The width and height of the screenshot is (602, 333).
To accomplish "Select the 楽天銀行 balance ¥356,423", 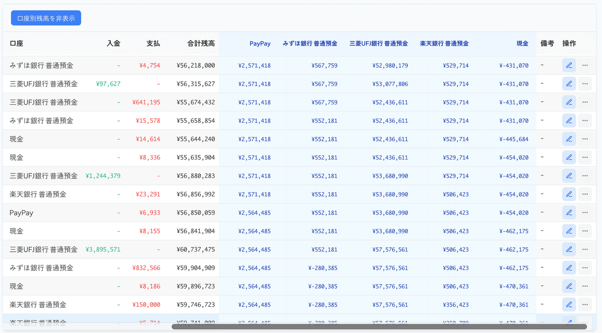I will point(456,304).
